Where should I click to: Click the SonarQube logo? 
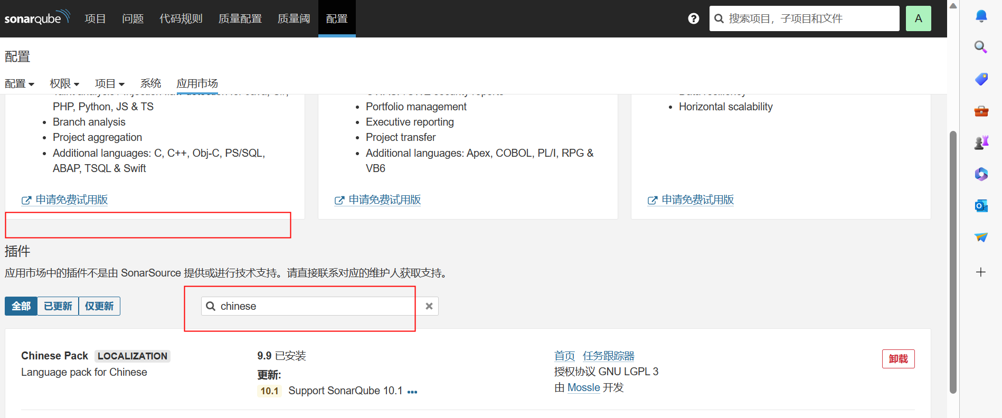pos(37,17)
